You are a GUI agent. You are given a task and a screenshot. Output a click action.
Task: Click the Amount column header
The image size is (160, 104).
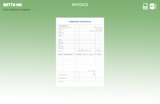point(99,54)
